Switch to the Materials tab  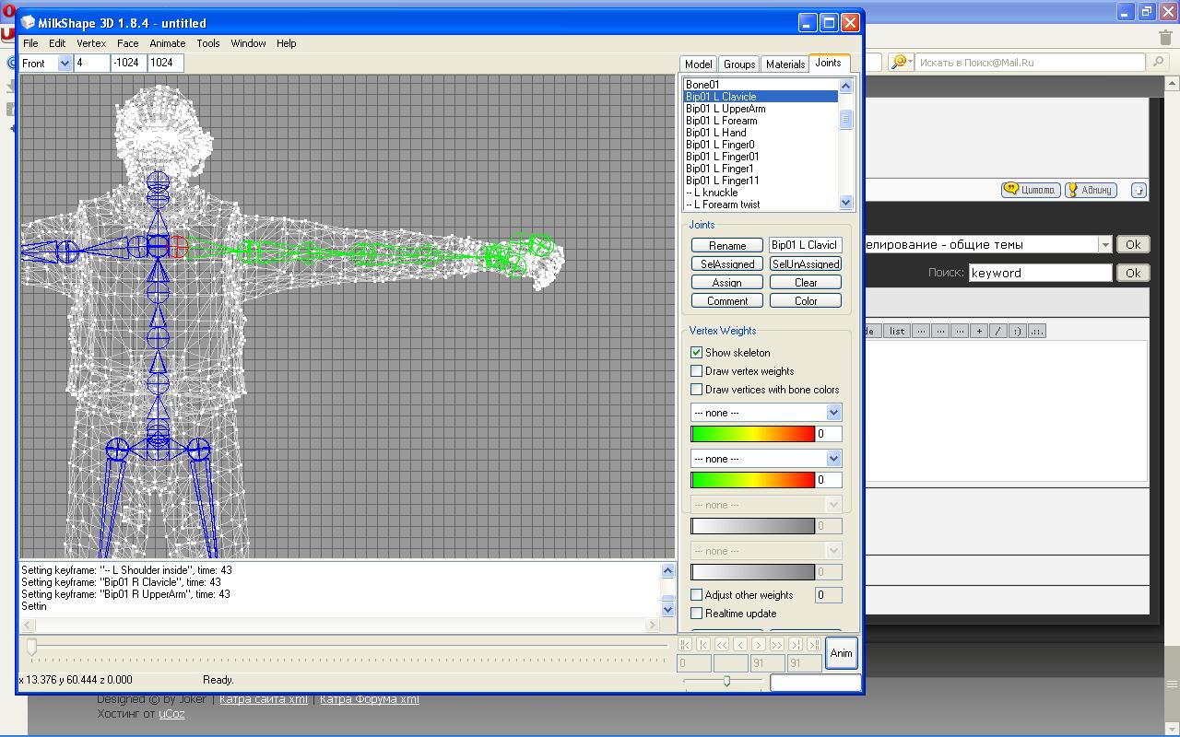pos(785,64)
